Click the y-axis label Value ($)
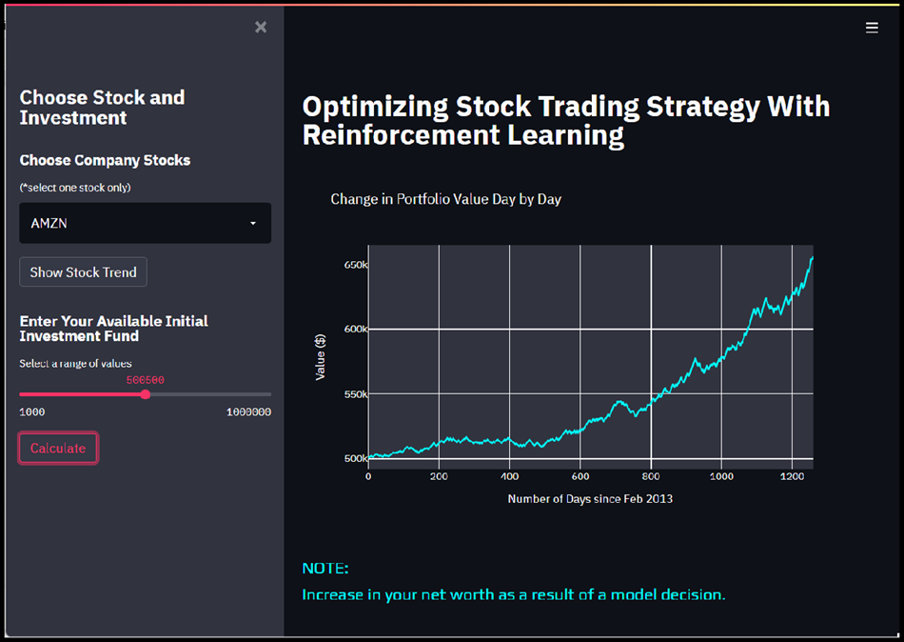 coord(321,357)
